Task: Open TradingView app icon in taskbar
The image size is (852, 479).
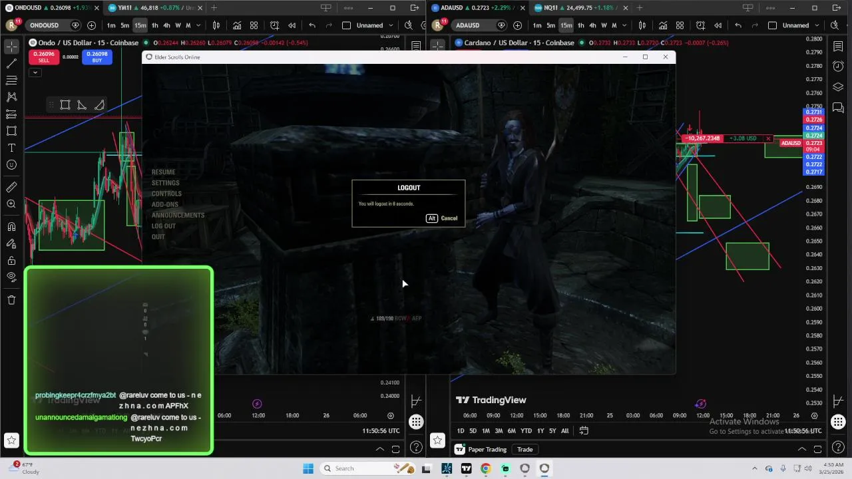Action: click(466, 468)
